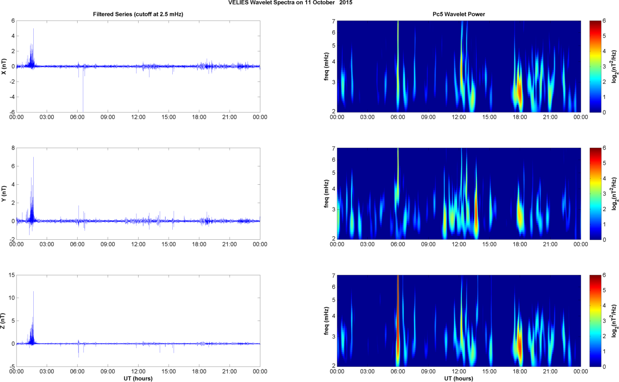Click the top colorbar's "log2(nT²/Hz)" label
The width and height of the screenshot is (619, 382).
[614, 66]
